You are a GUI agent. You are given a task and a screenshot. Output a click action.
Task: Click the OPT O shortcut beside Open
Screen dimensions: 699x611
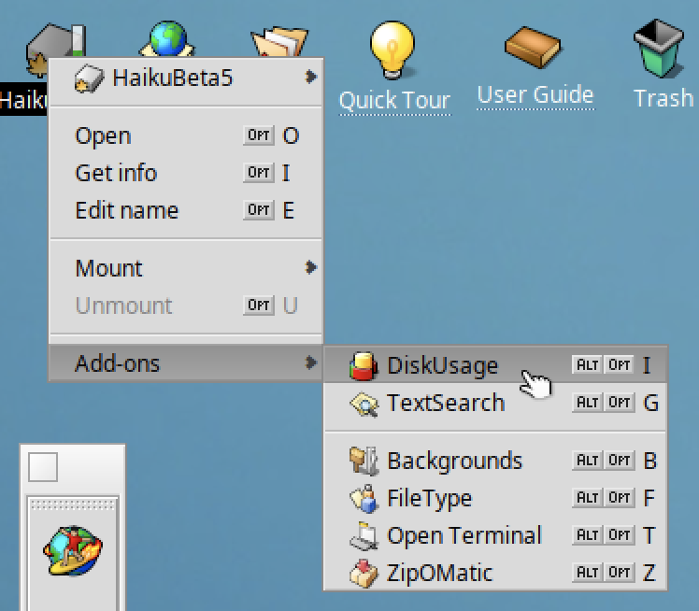click(271, 135)
